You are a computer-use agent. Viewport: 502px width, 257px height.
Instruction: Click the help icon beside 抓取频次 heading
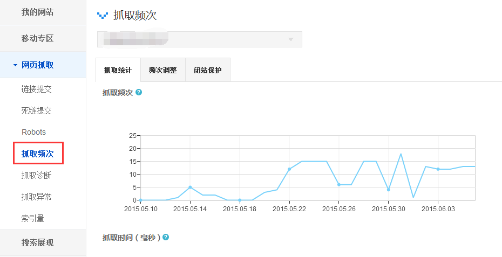[x=139, y=92]
